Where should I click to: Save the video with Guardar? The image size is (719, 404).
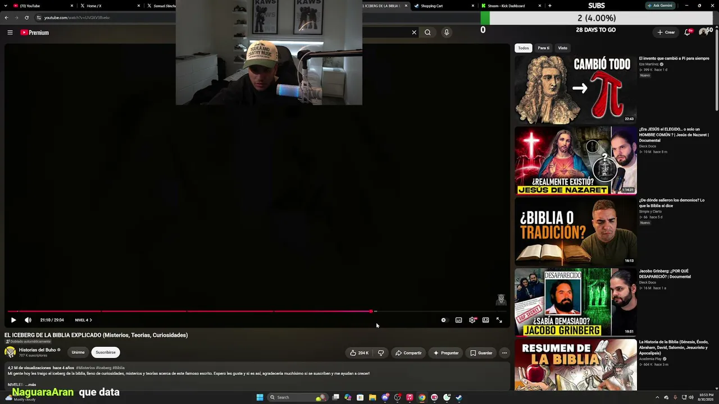[x=481, y=353]
